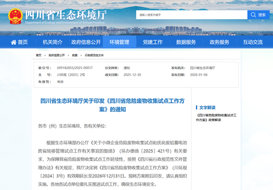
Task: Select the 环境管理 navigation tab
Action: (119, 42)
